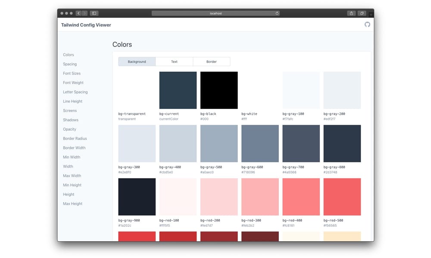Show all tabs overview icon
The image size is (431, 258).
(x=362, y=13)
